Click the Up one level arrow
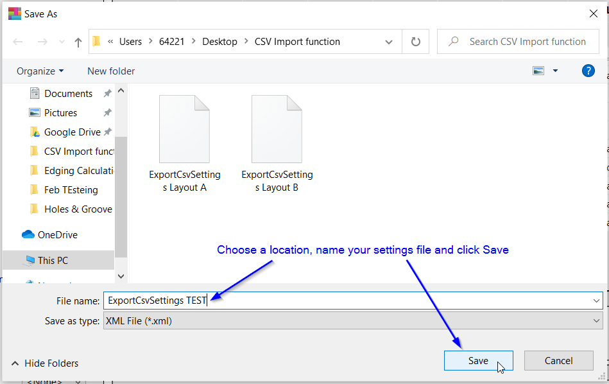609x384 pixels. click(x=78, y=42)
